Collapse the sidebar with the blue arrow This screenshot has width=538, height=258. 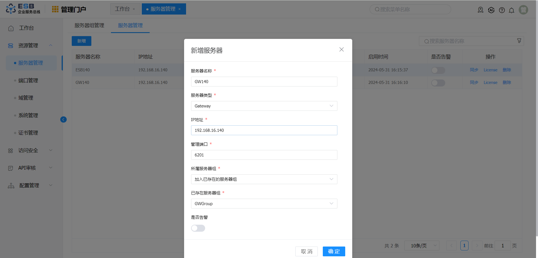click(63, 119)
